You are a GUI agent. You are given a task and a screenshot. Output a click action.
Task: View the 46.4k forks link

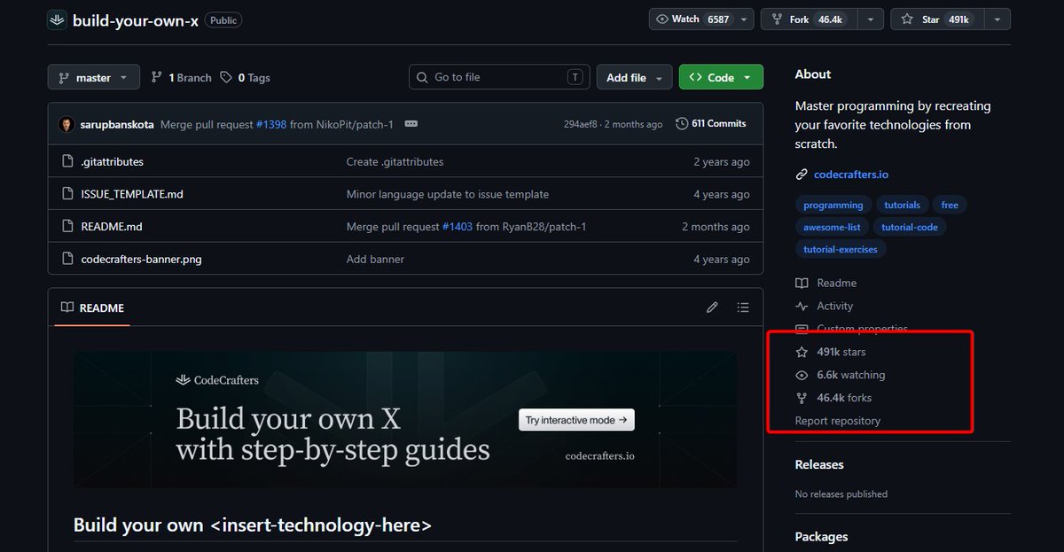(x=832, y=398)
